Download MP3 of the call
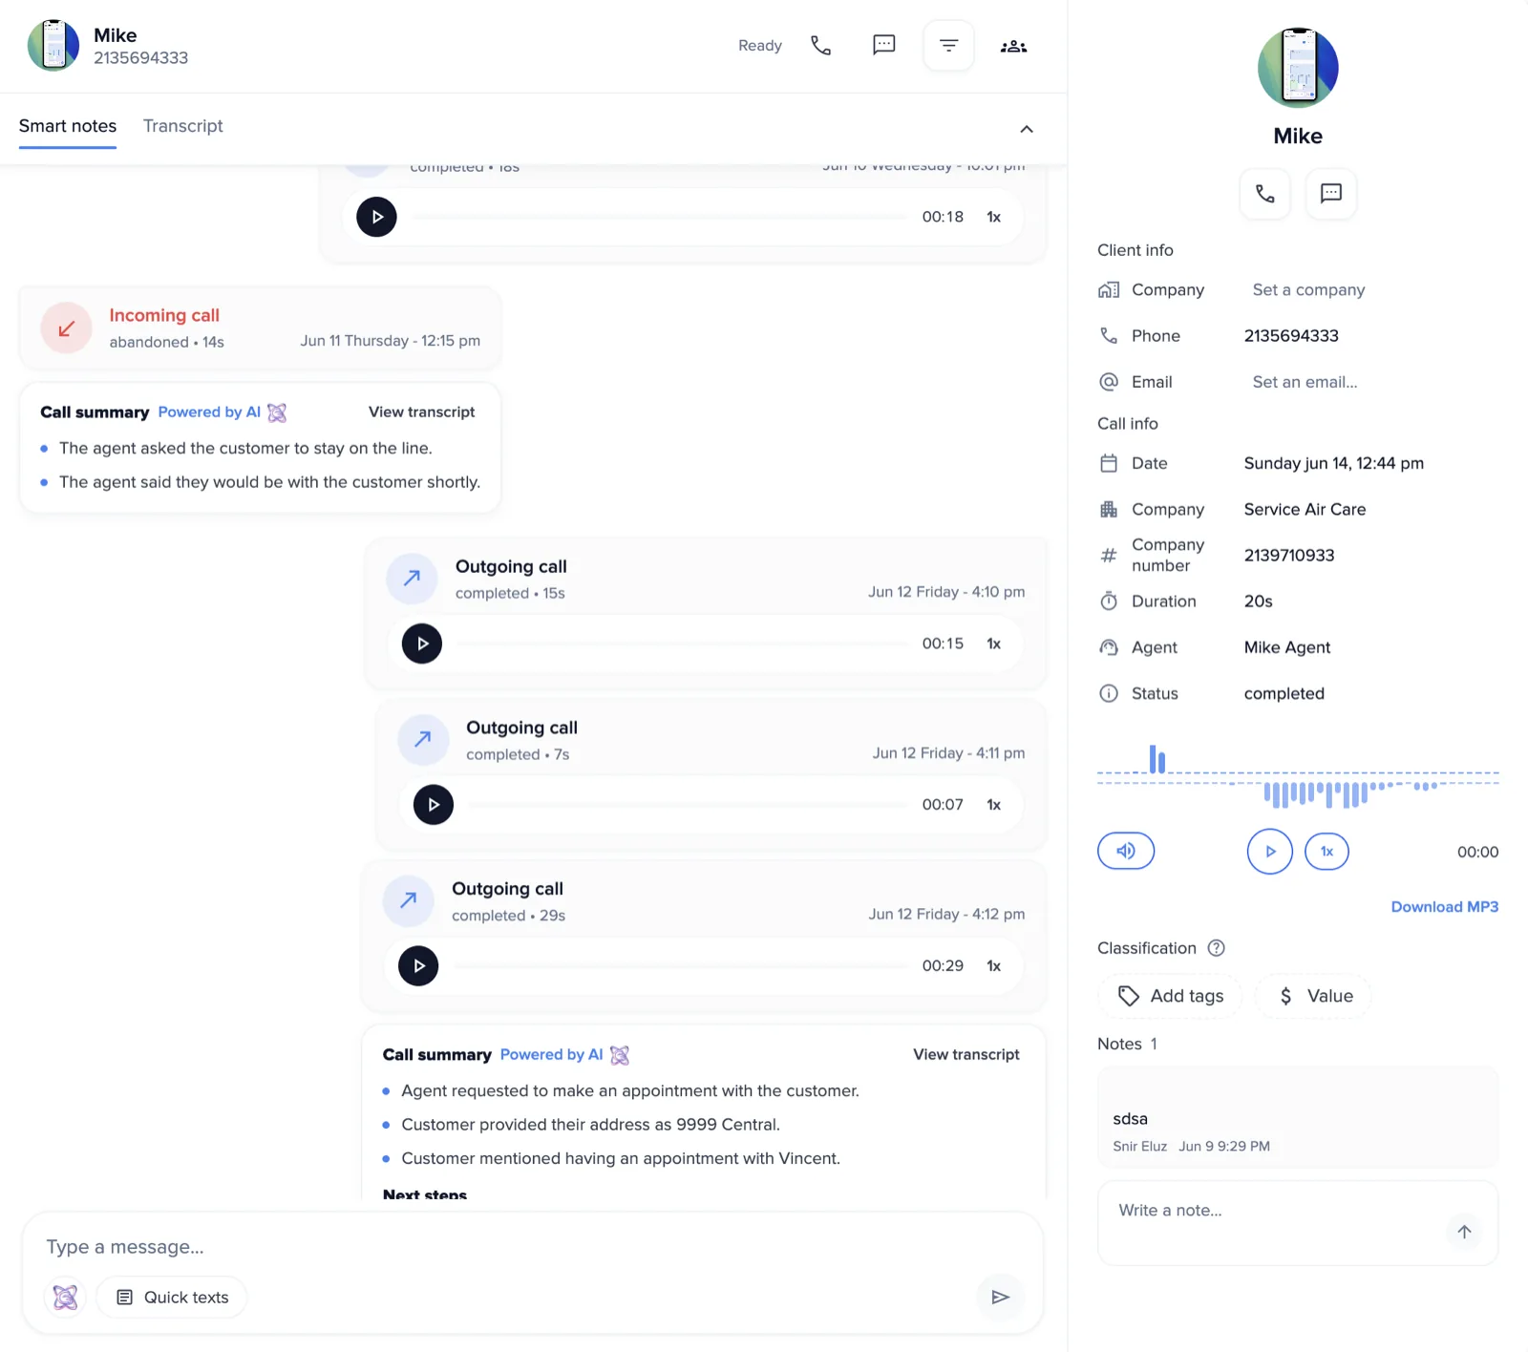The image size is (1528, 1352). [x=1444, y=907]
